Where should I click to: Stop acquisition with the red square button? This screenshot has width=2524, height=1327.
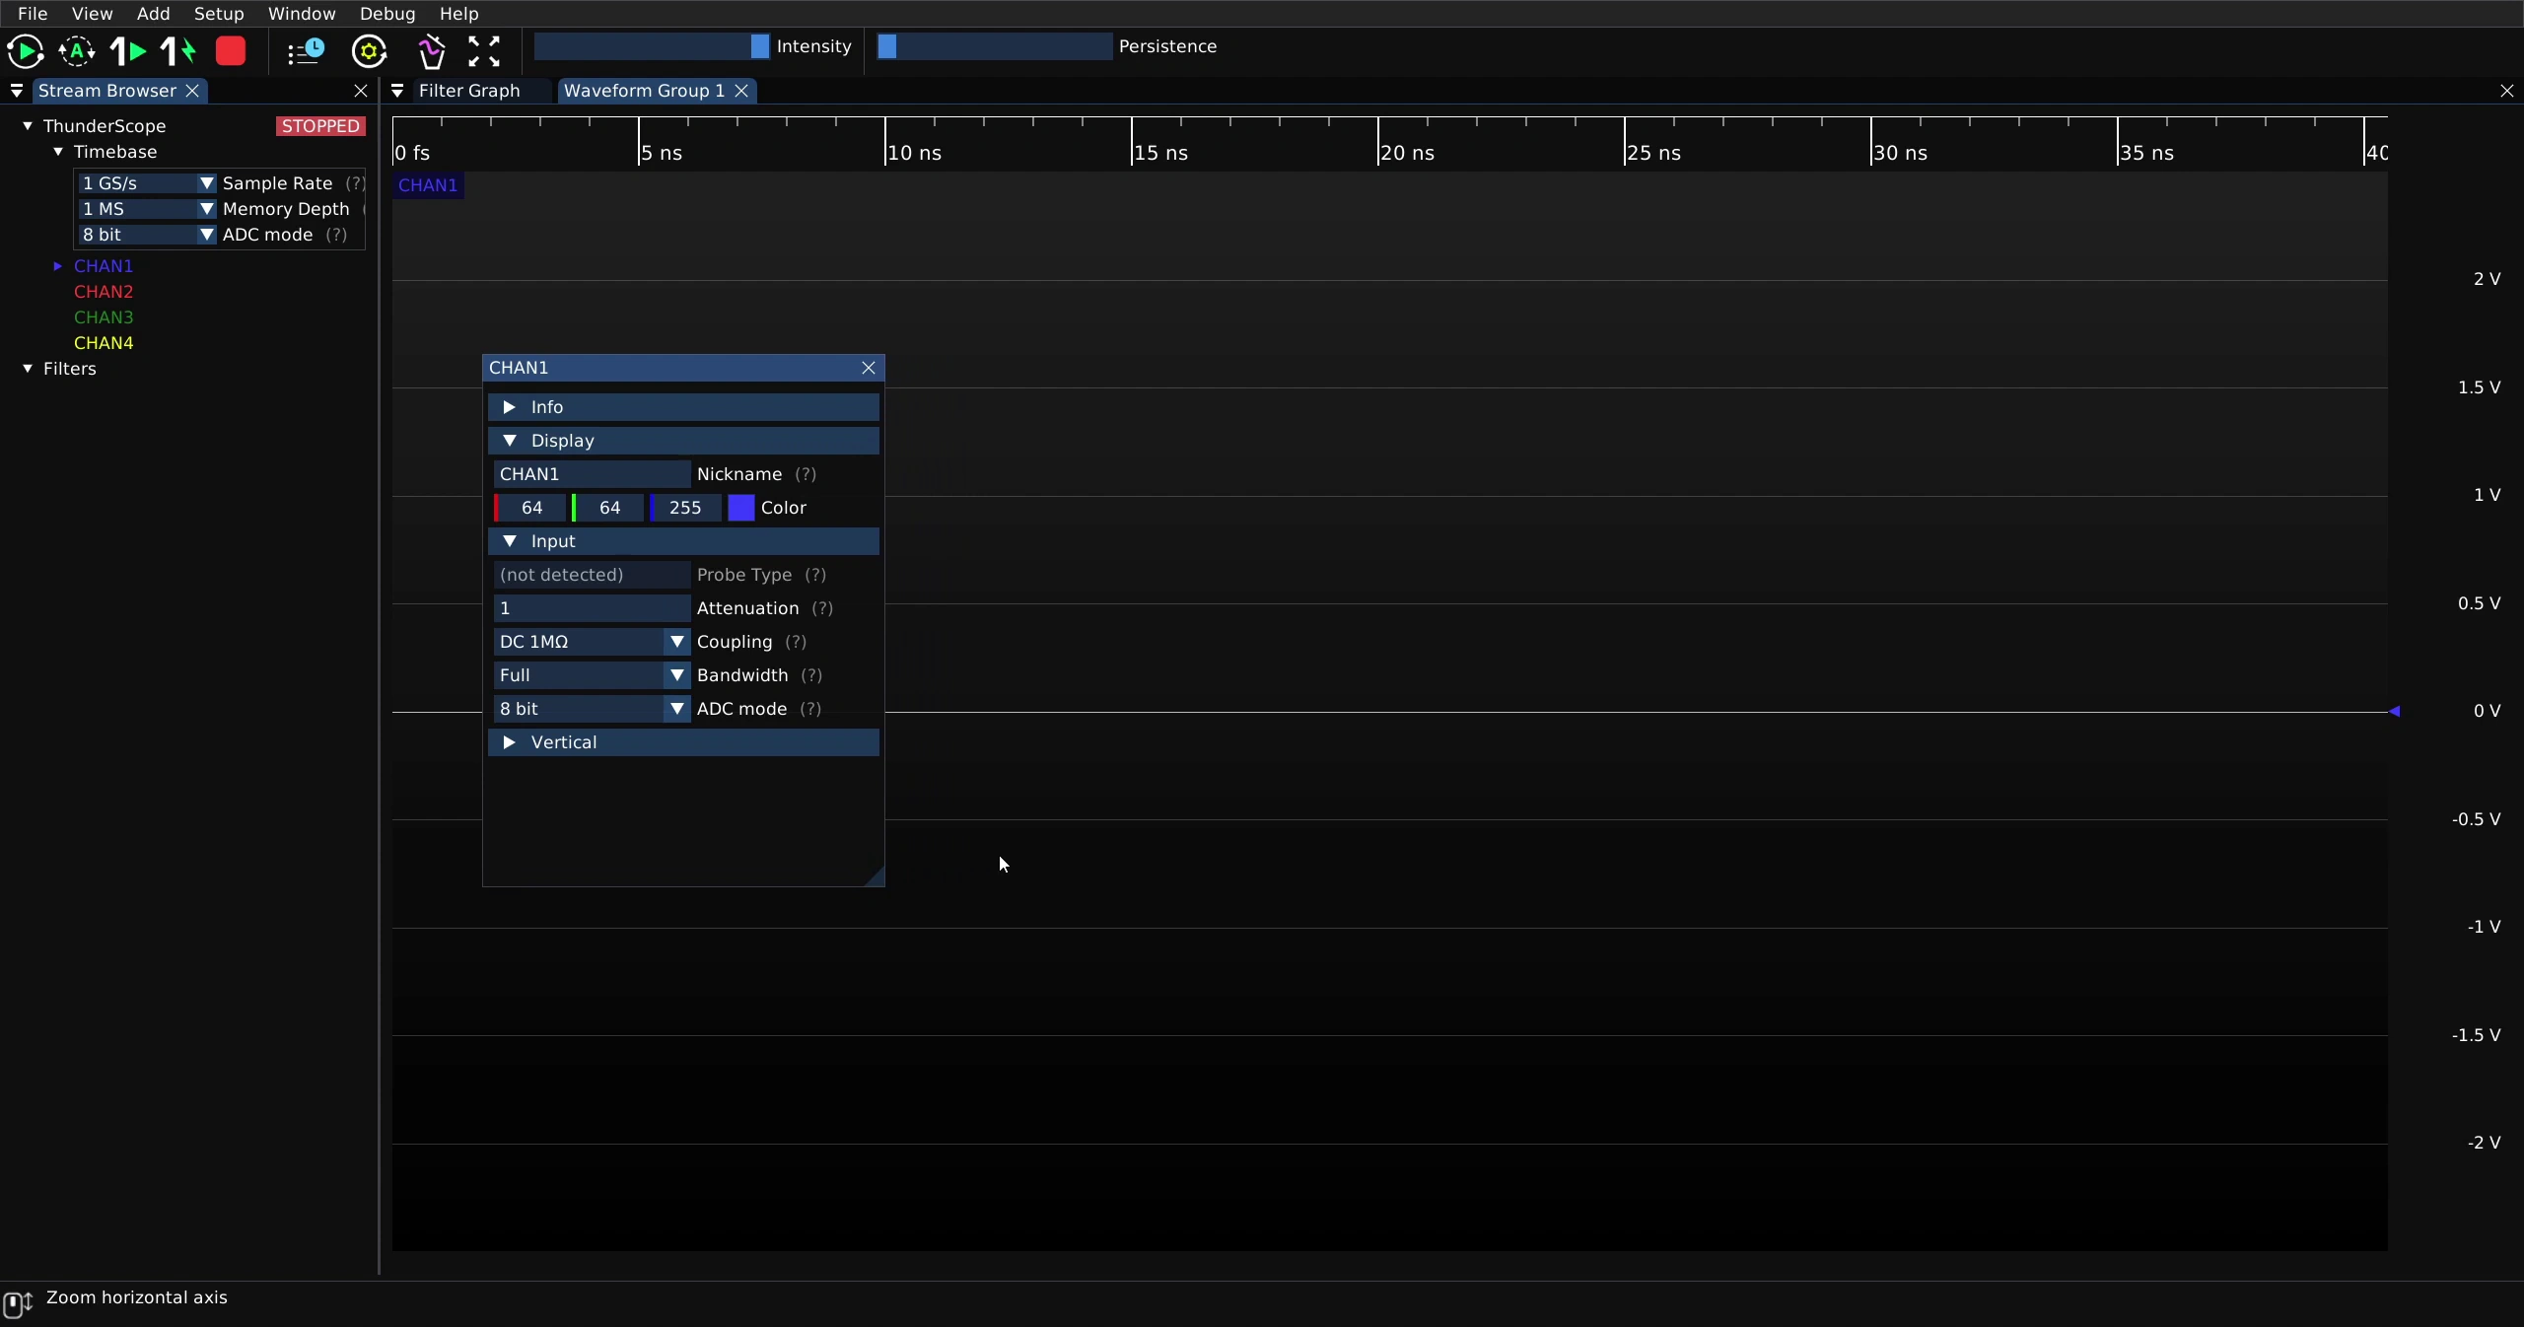pyautogui.click(x=231, y=51)
